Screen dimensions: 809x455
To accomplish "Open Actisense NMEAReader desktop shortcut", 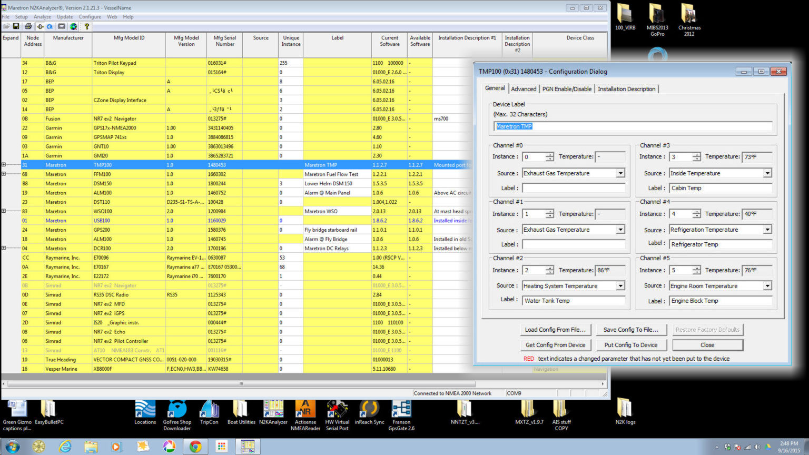I will click(x=305, y=415).
